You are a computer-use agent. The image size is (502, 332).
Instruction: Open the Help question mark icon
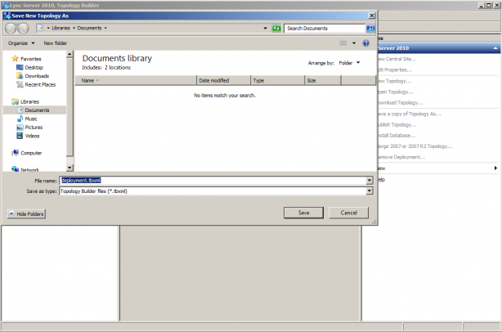(365, 43)
